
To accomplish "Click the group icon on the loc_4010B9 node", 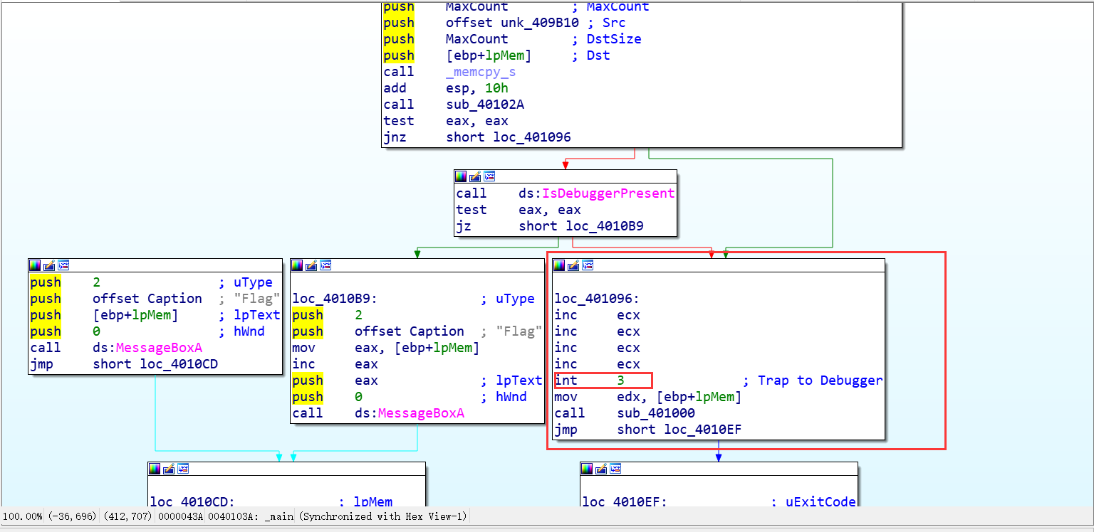I will 325,265.
